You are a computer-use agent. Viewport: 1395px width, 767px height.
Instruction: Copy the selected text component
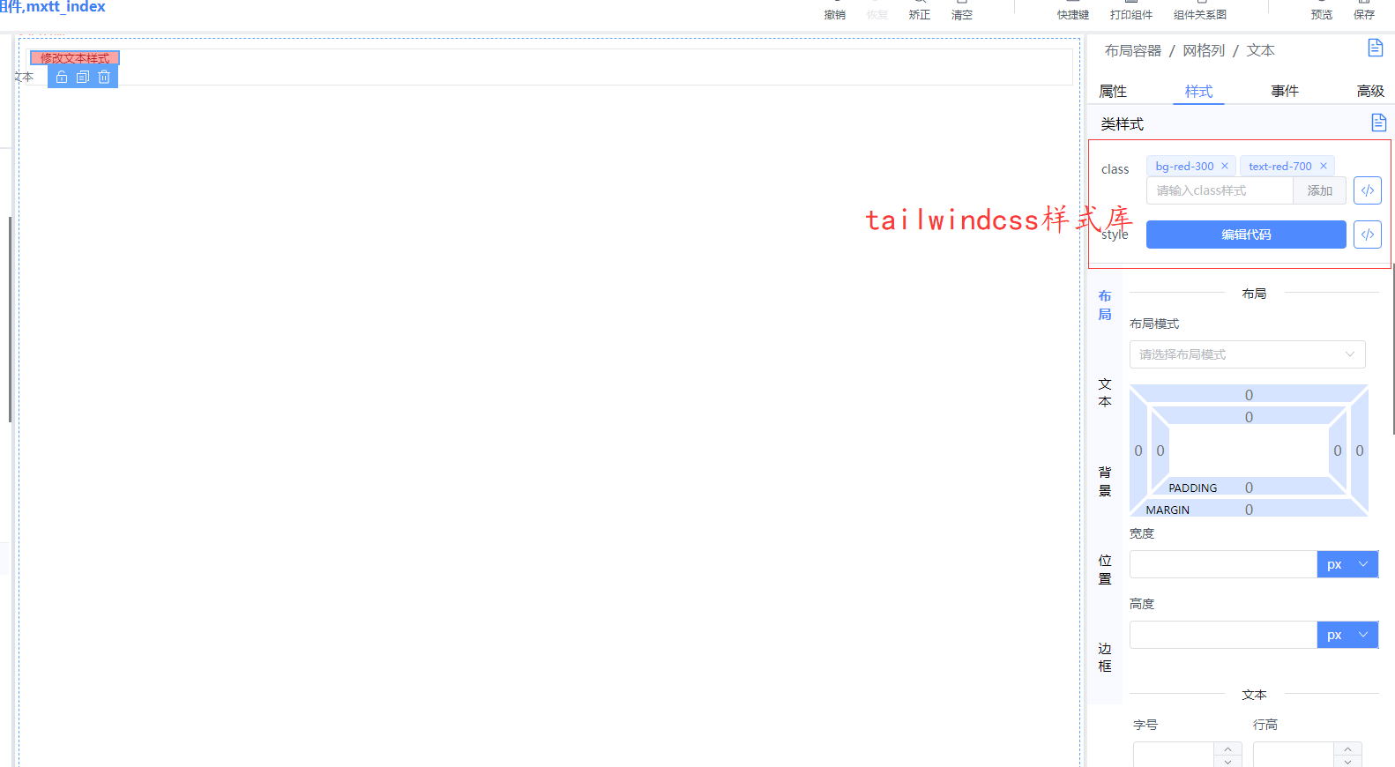pyautogui.click(x=83, y=78)
